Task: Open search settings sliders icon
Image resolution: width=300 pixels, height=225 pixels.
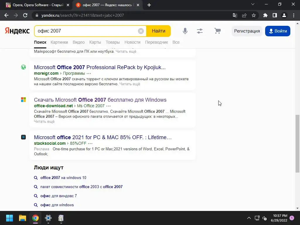Action: (200, 31)
